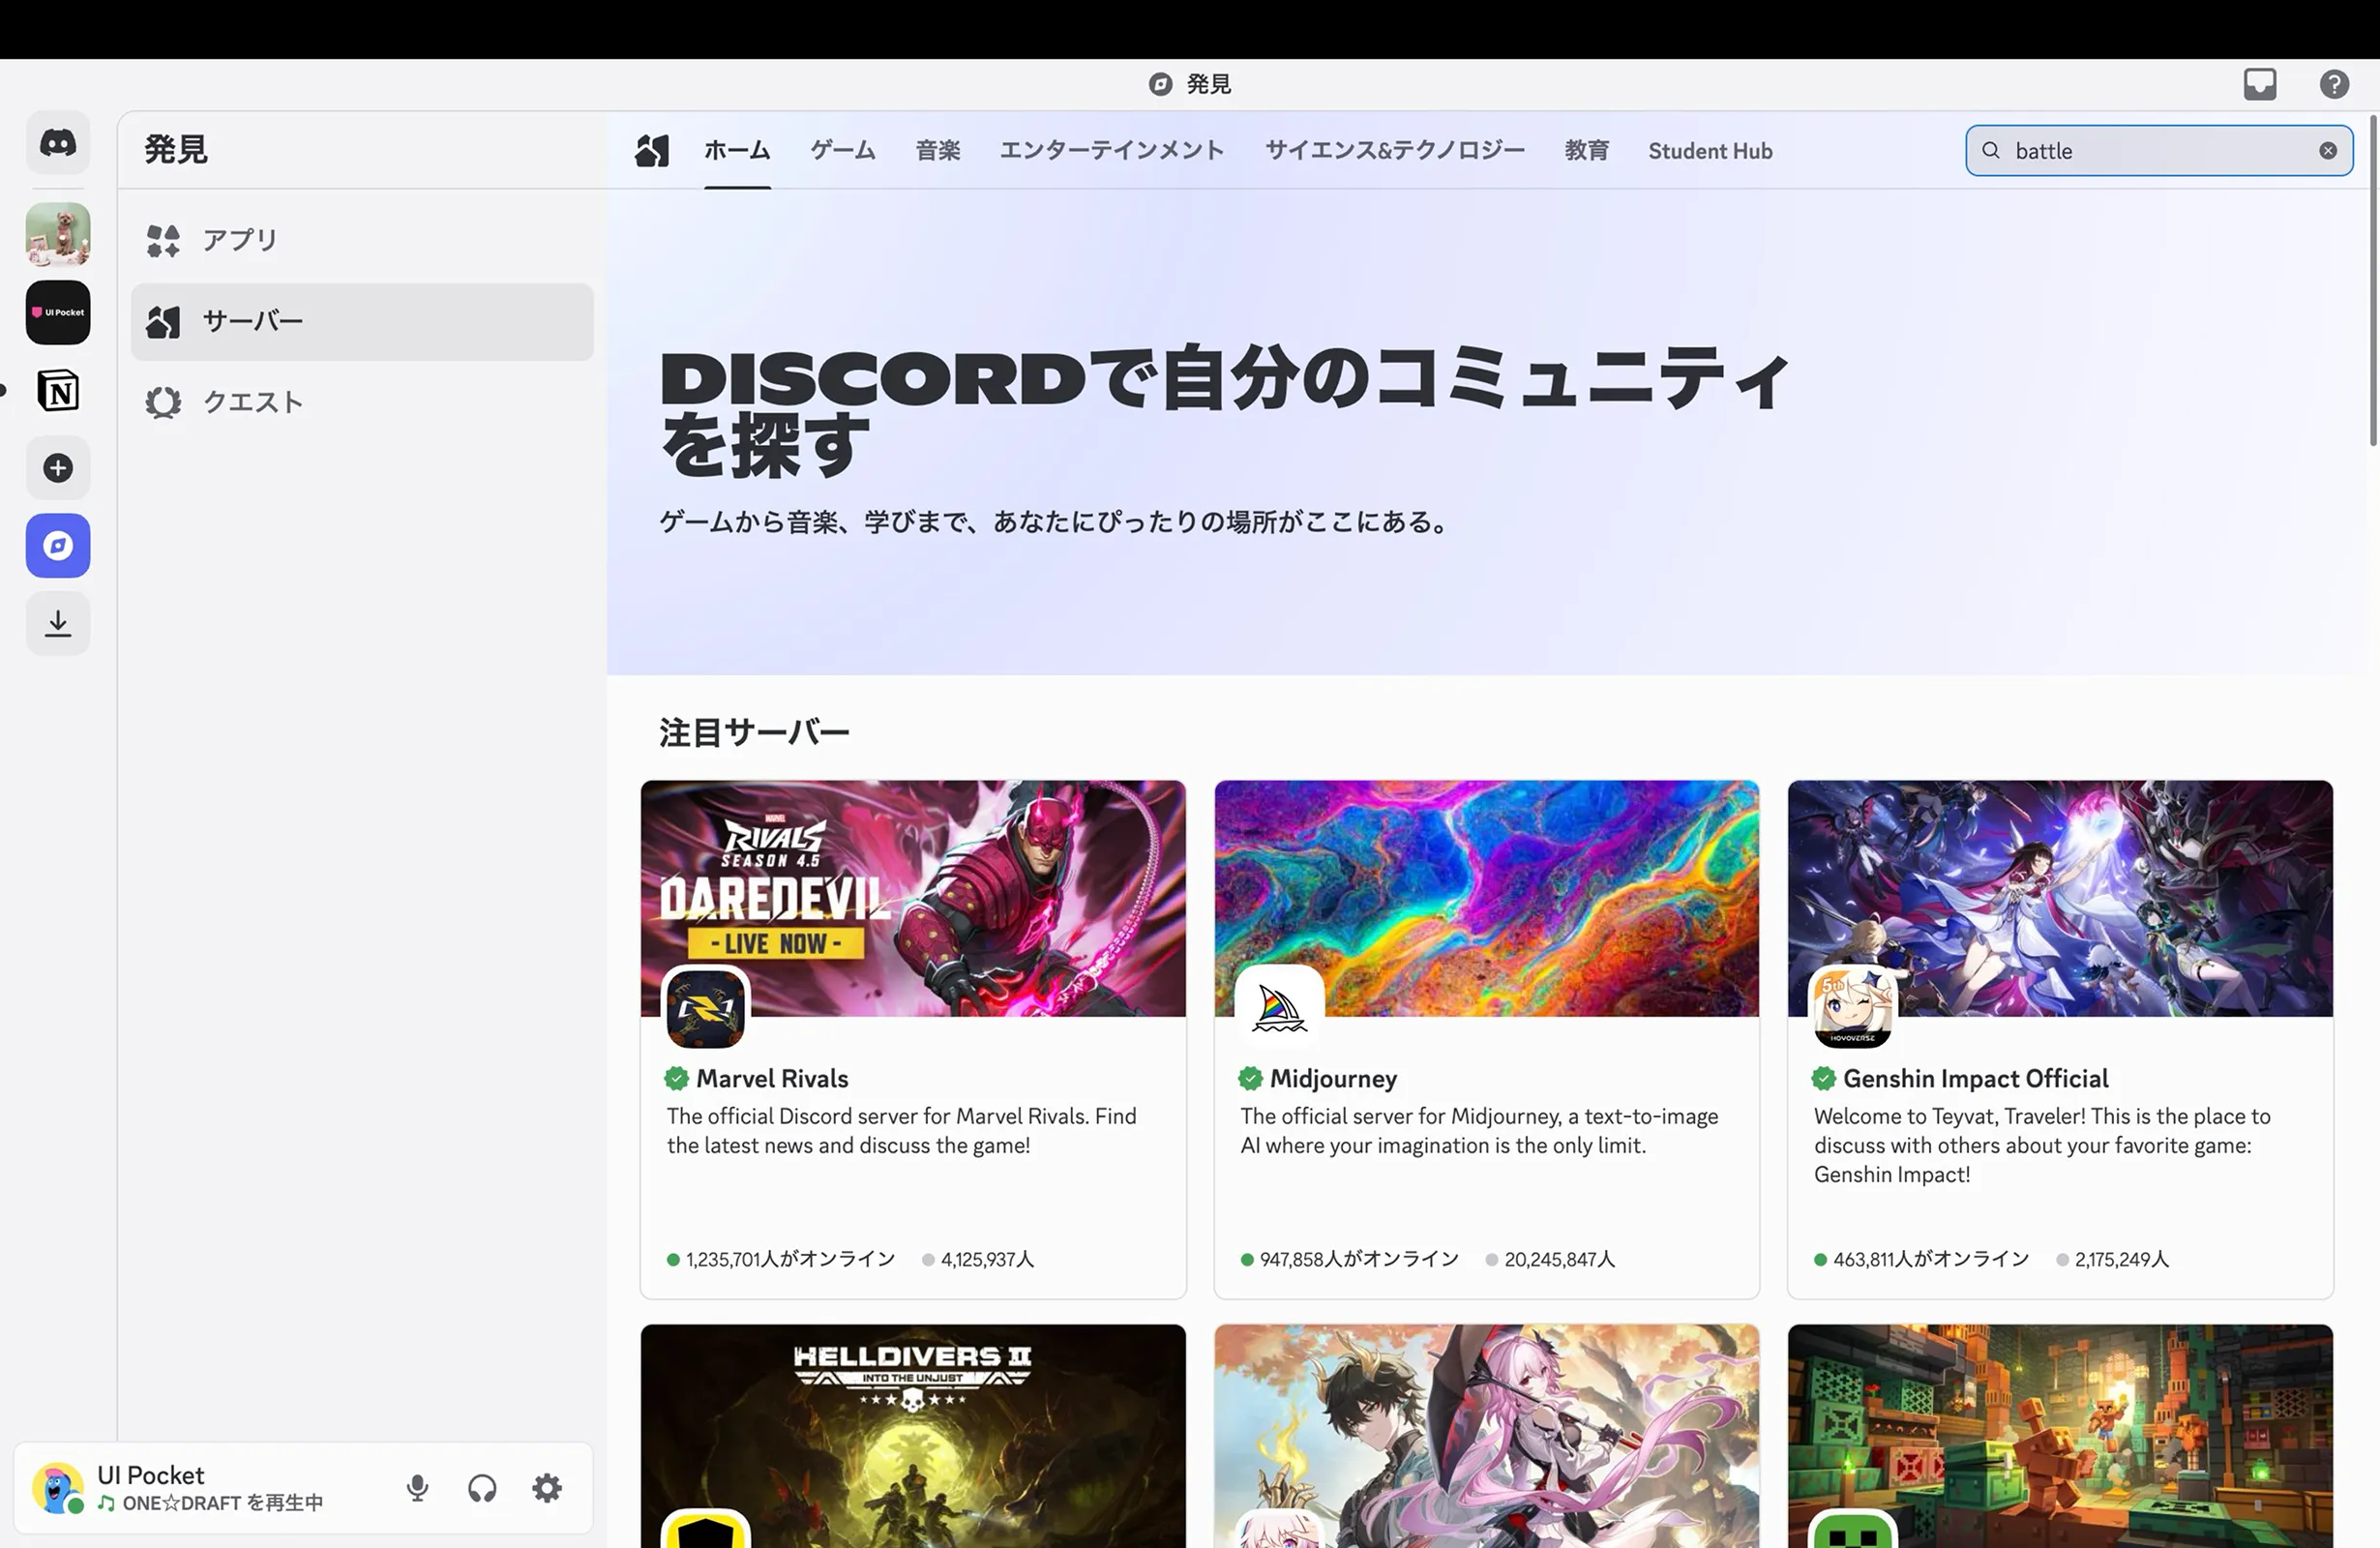Open Discord home via the Discord logo icon
Image resolution: width=2380 pixels, height=1548 pixels.
click(x=57, y=142)
